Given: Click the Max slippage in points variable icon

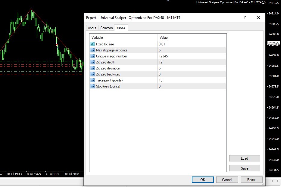Looking at the screenshot, I should coord(92,50).
